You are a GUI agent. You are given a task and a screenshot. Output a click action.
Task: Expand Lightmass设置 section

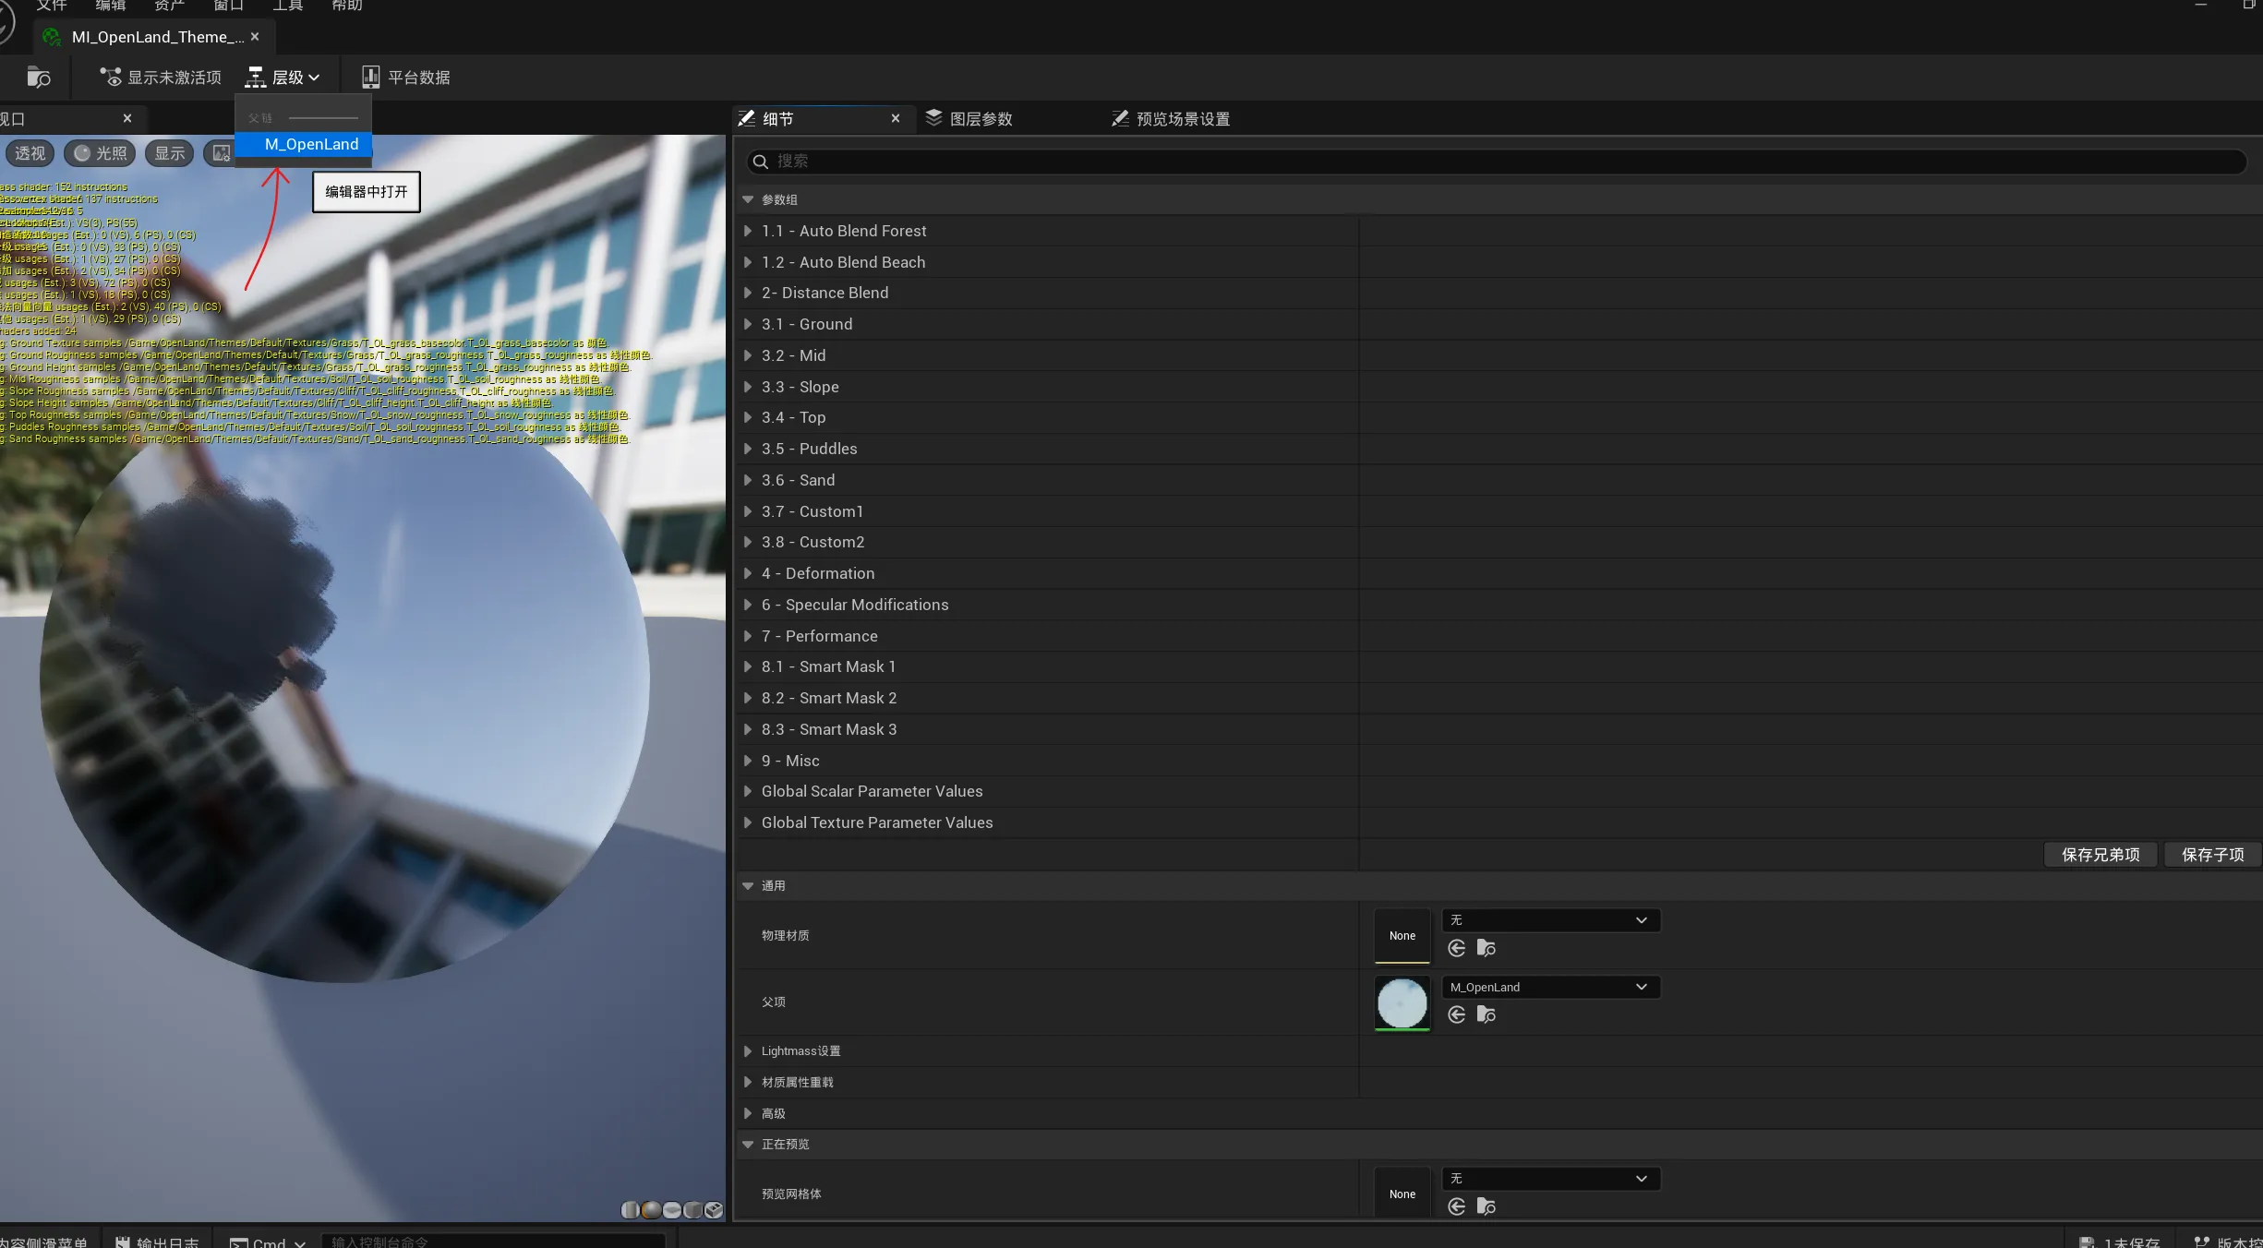click(748, 1051)
